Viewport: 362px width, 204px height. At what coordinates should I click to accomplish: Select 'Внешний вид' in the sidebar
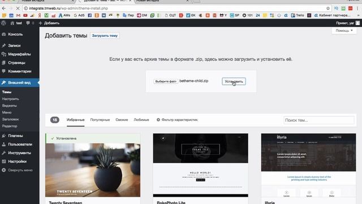20,83
